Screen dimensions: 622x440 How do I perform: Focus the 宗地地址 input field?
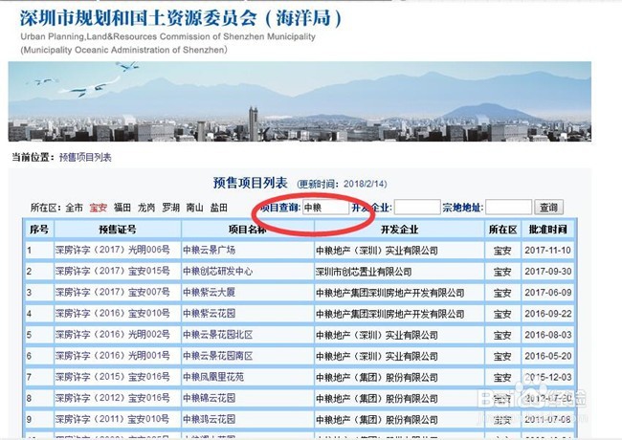point(508,208)
